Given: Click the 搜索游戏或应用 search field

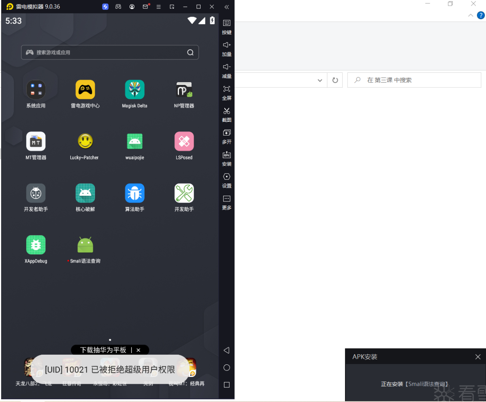Looking at the screenshot, I should pyautogui.click(x=110, y=52).
